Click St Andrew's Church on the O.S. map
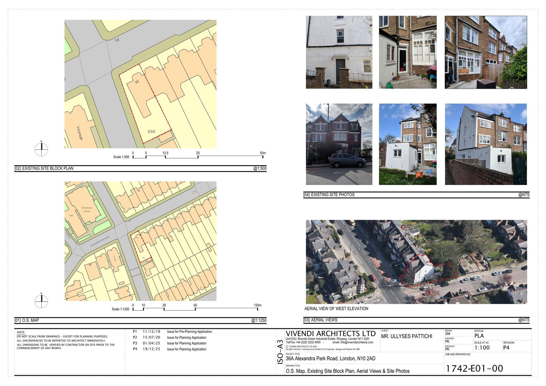 coord(86,210)
